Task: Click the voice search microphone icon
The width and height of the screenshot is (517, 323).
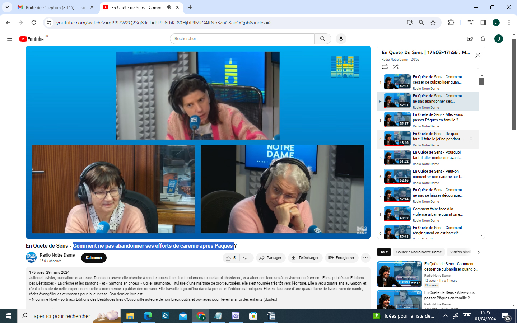Action: [341, 39]
